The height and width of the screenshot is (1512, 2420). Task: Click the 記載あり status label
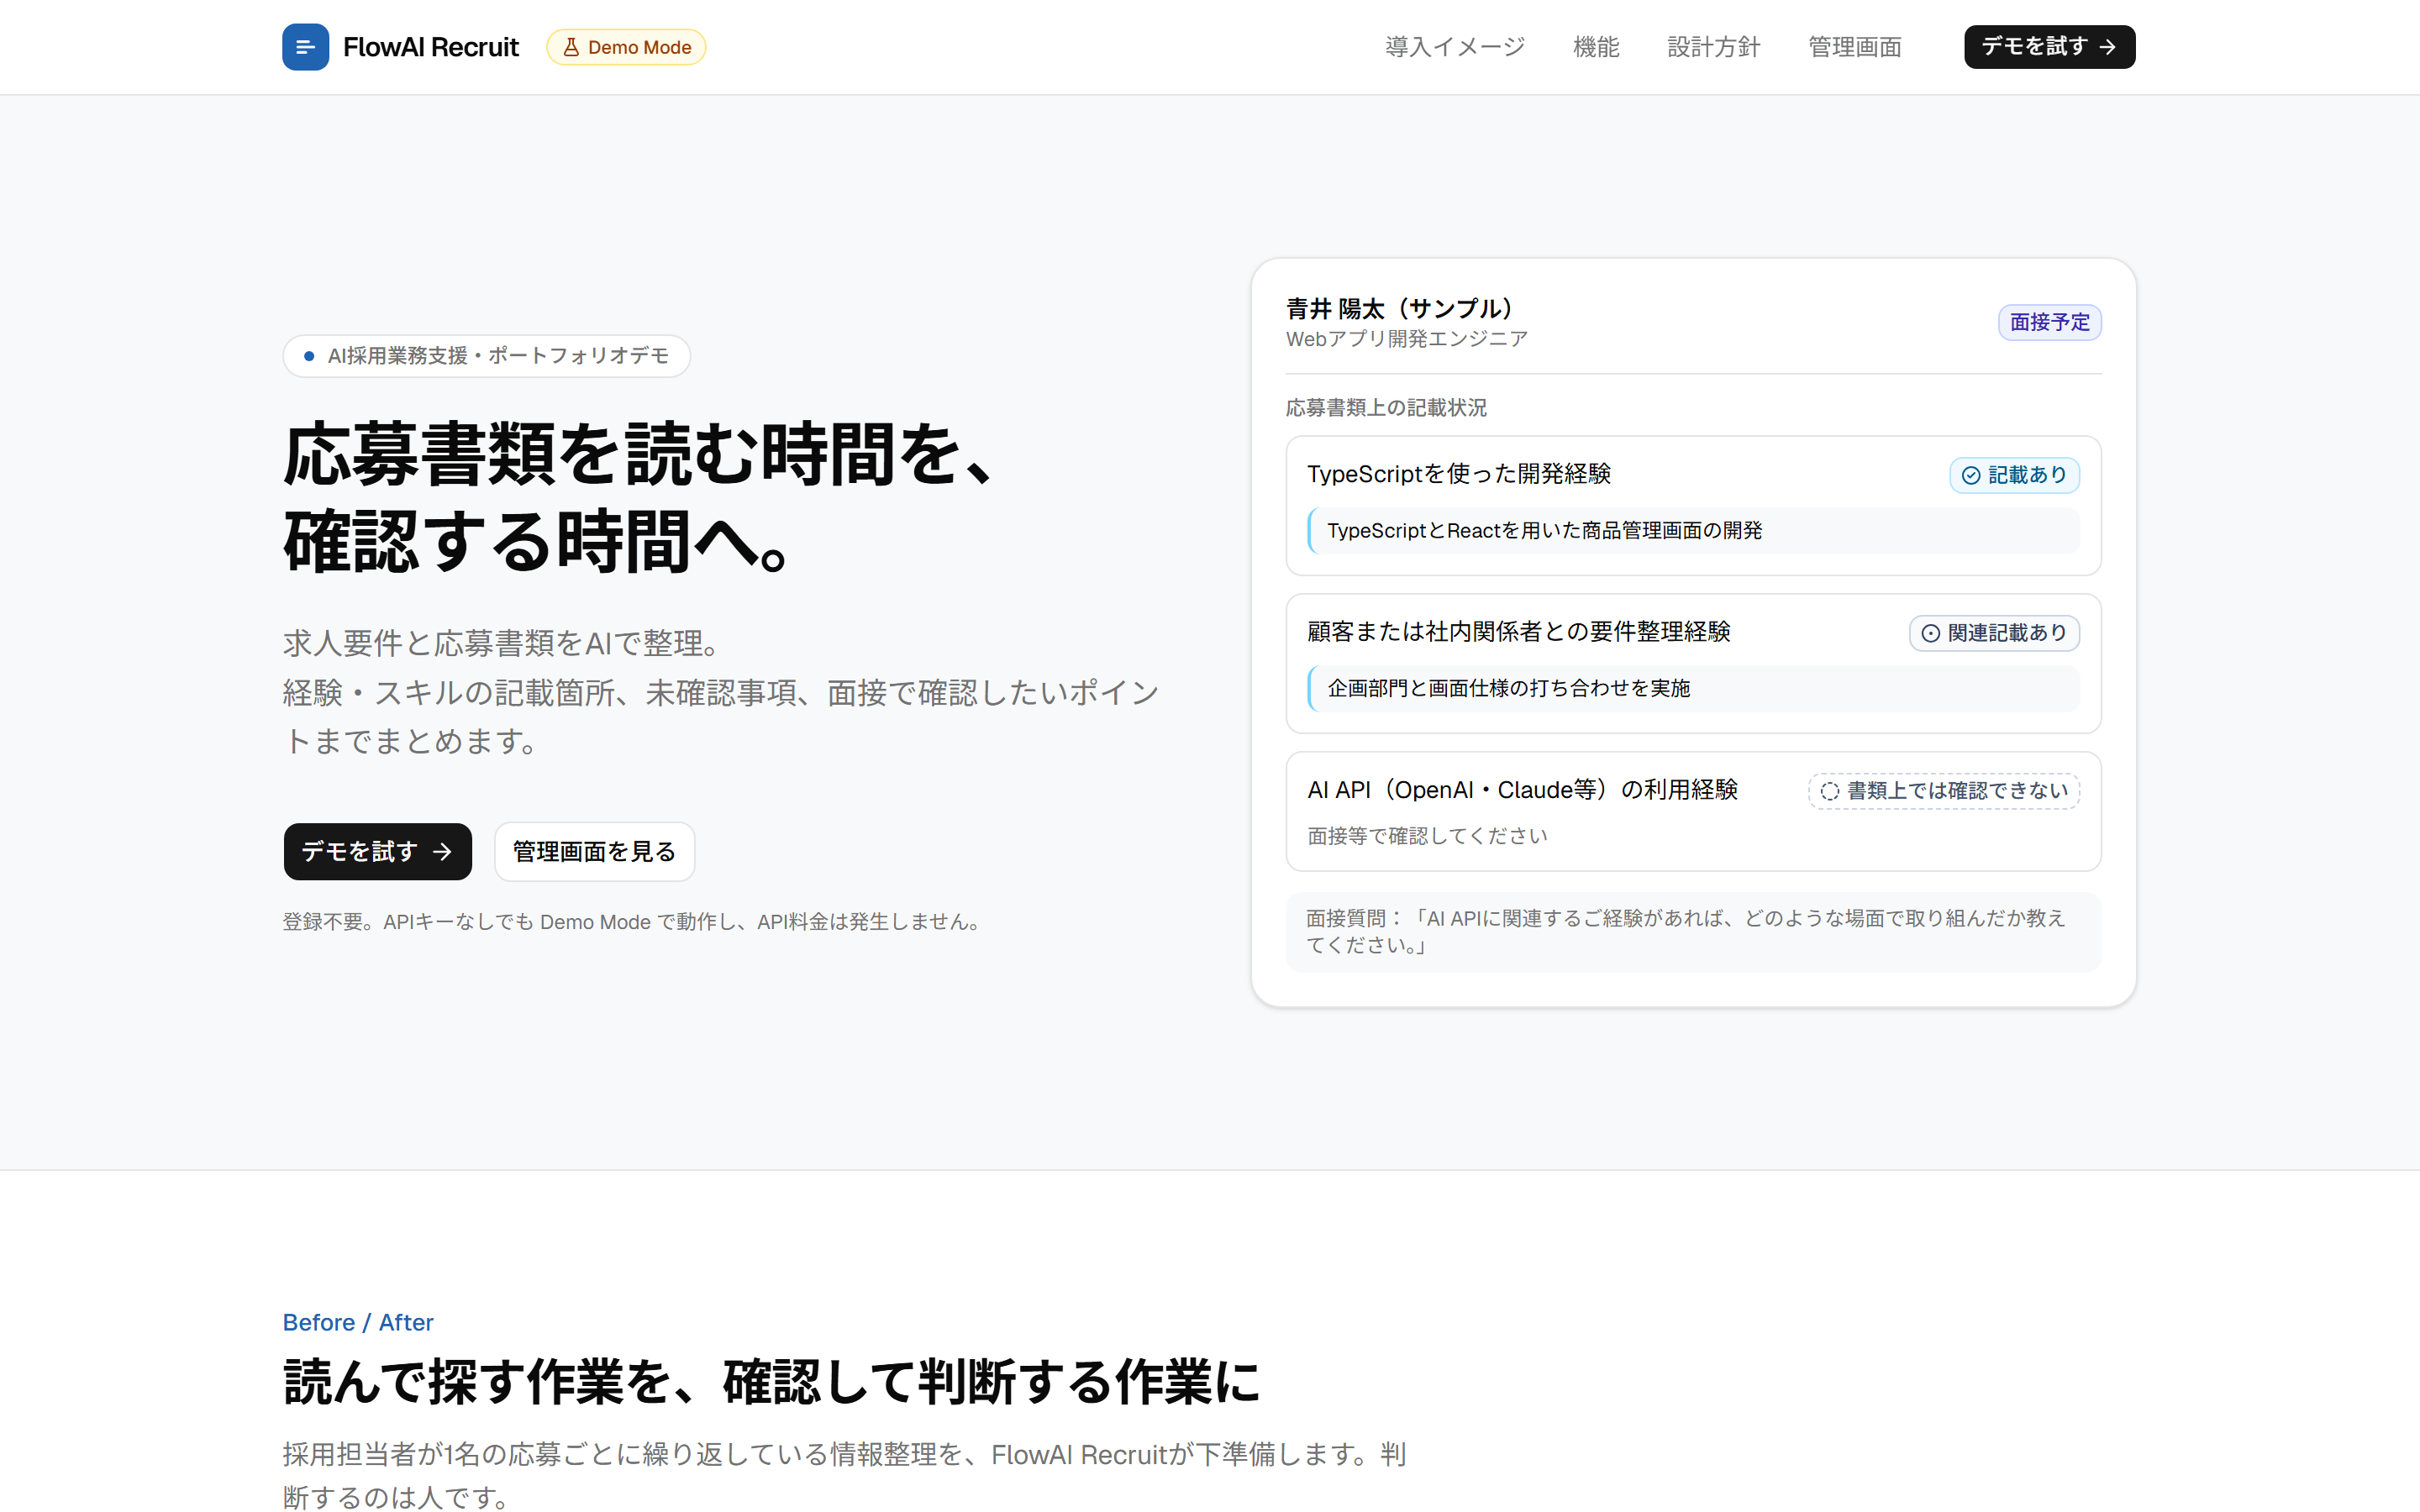click(2027, 475)
